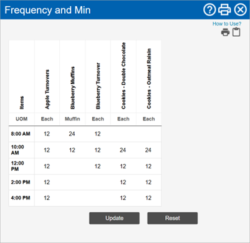Select the 2:00 PM row label

[x=21, y=183]
